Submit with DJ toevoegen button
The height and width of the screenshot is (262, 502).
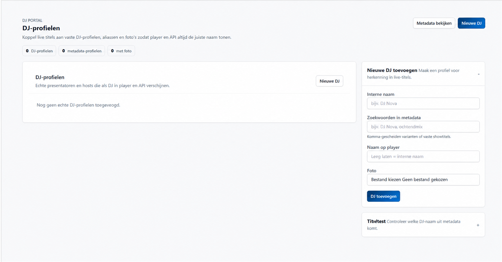[383, 196]
